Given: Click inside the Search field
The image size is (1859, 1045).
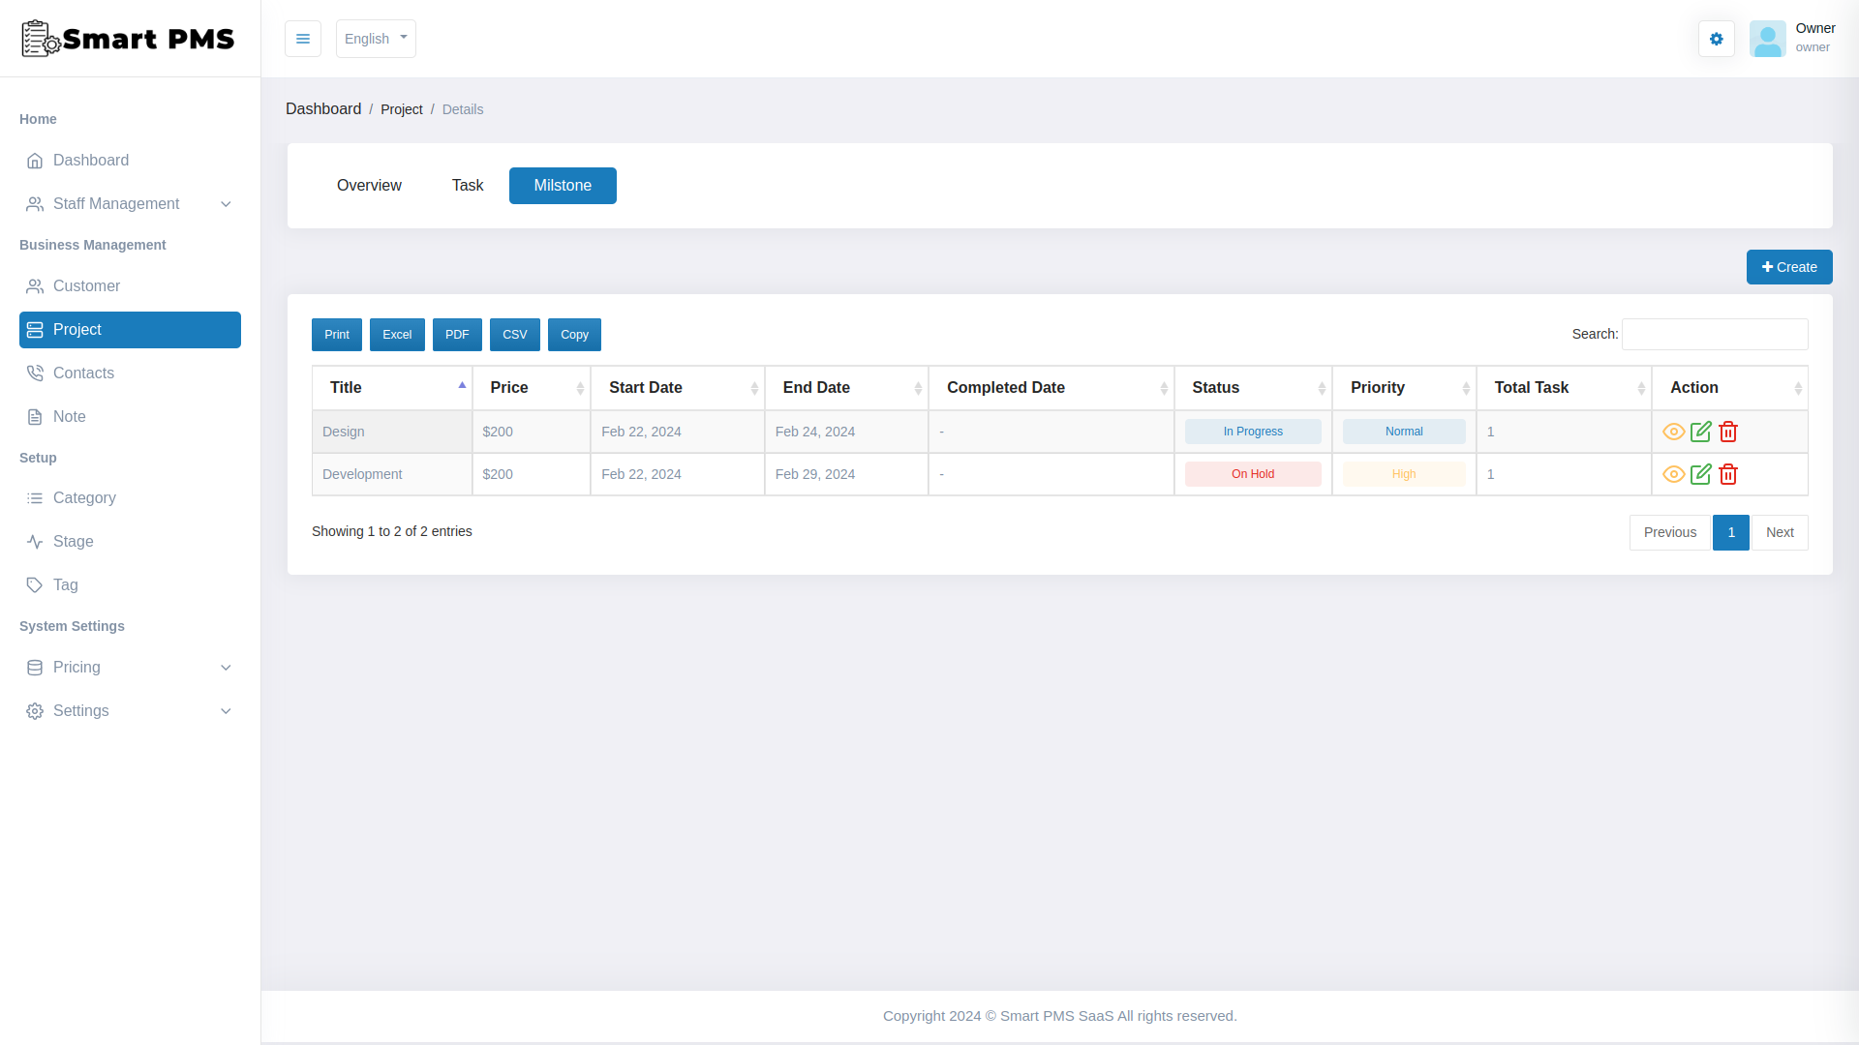Looking at the screenshot, I should [1714, 334].
